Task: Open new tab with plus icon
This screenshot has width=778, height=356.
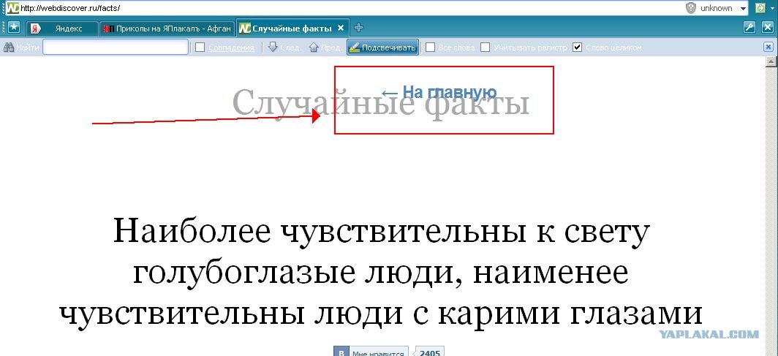Action: coord(358,28)
